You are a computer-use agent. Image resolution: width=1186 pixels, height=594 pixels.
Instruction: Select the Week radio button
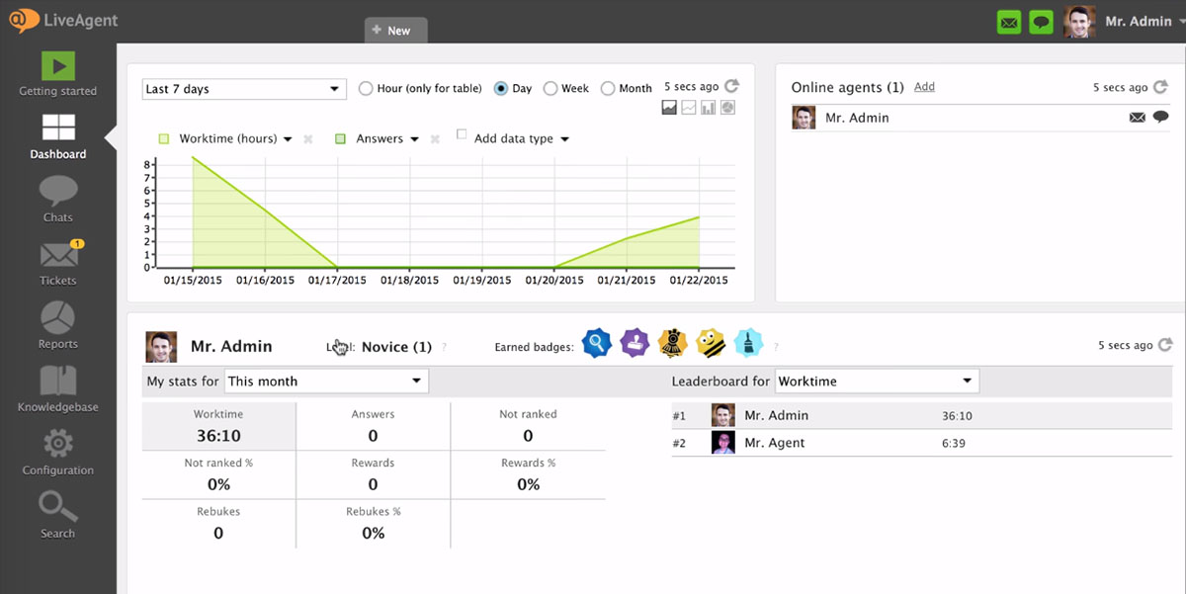(551, 89)
